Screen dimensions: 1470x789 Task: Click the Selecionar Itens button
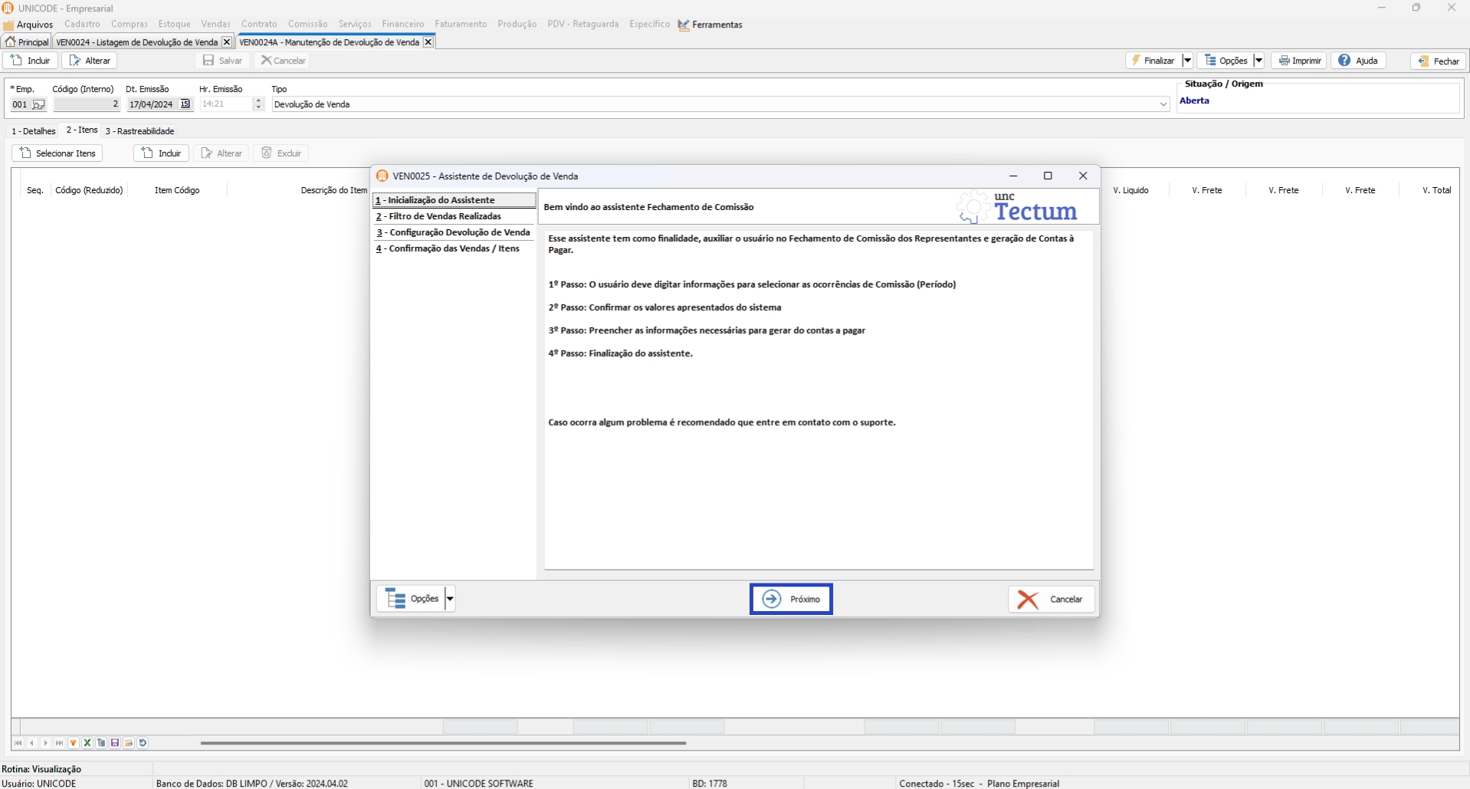57,153
